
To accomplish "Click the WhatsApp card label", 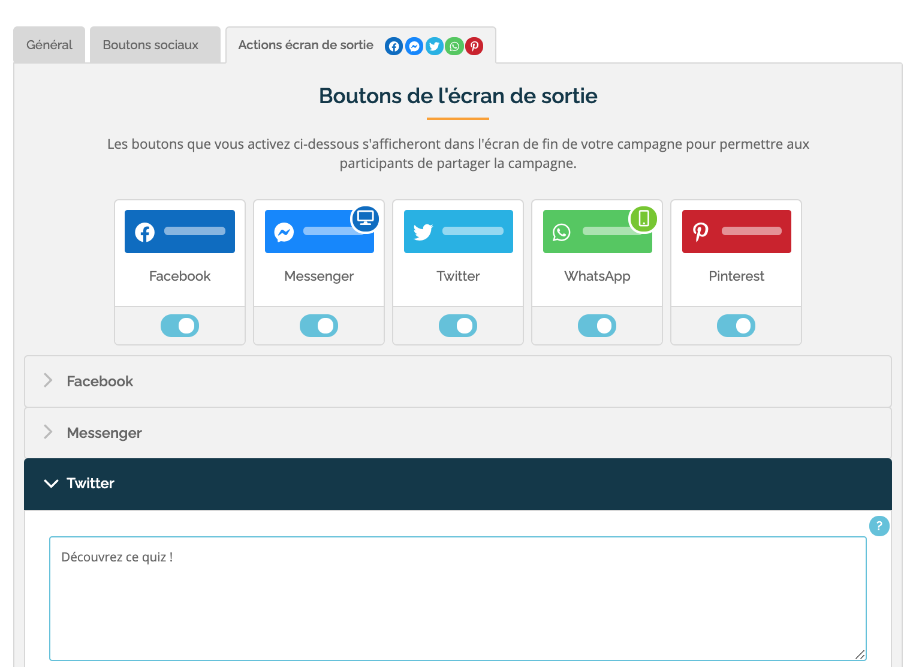I will point(597,277).
